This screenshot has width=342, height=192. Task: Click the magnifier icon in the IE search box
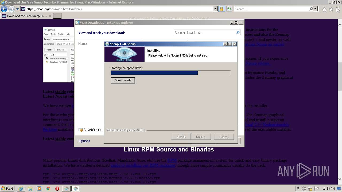coord(311,9)
